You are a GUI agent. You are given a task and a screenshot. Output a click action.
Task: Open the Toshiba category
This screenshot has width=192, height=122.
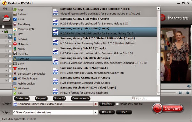click(32, 69)
